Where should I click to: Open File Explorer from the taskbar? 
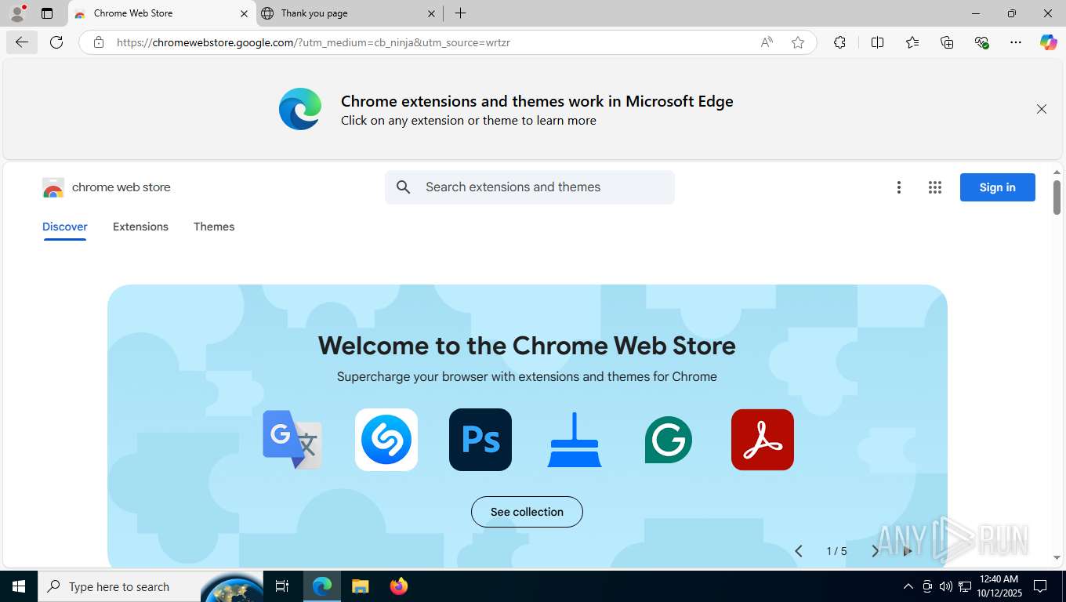(360, 586)
